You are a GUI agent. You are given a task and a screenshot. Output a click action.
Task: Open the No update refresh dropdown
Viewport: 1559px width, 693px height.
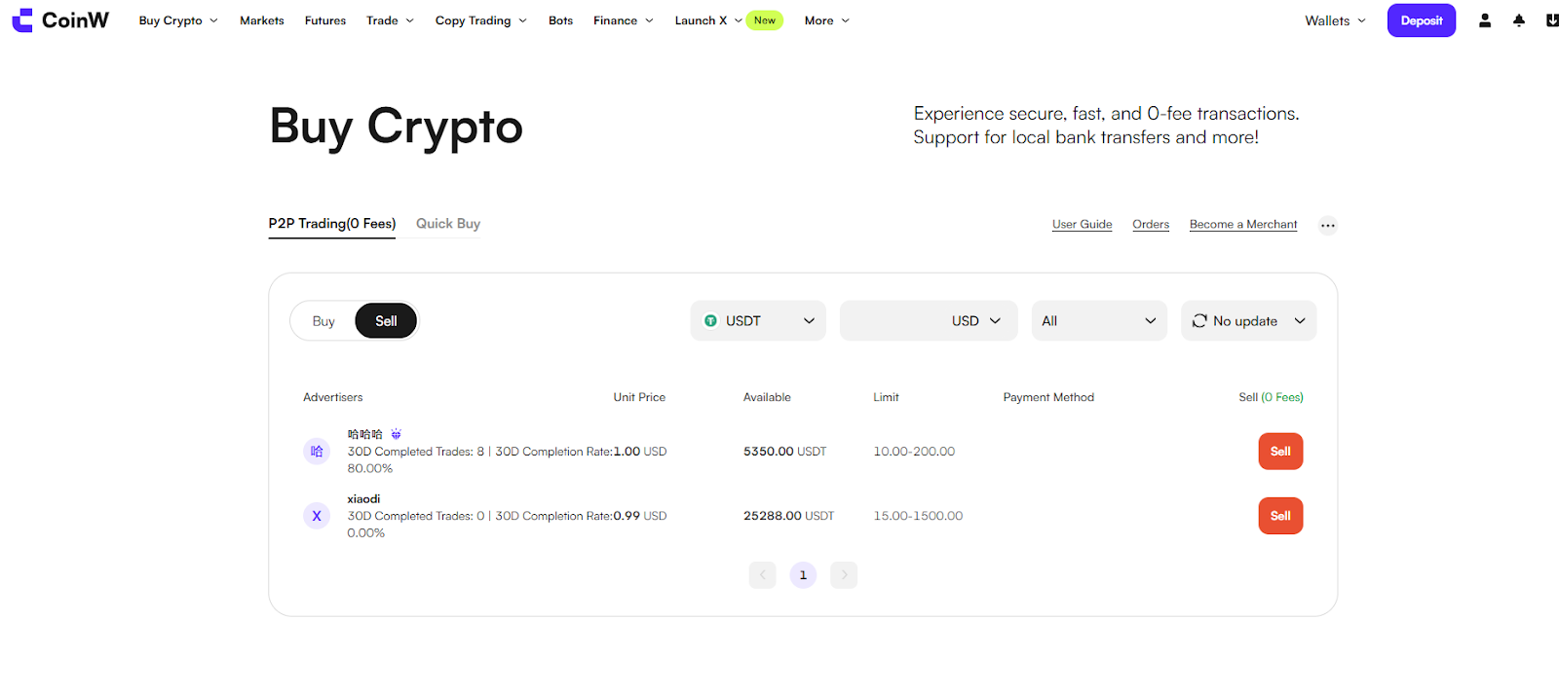1248,321
